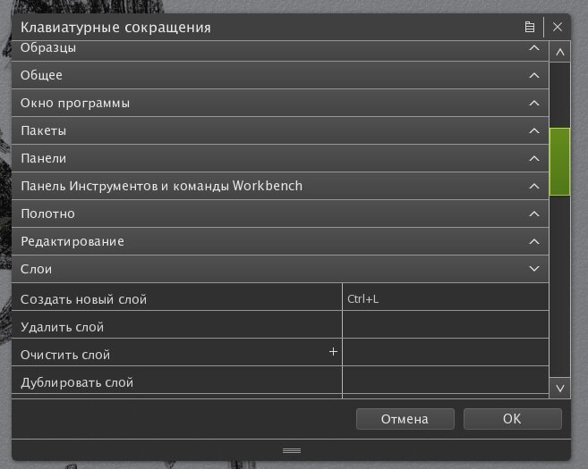Click shortcut field for Удалить слой
This screenshot has width=588, height=469.
point(446,326)
